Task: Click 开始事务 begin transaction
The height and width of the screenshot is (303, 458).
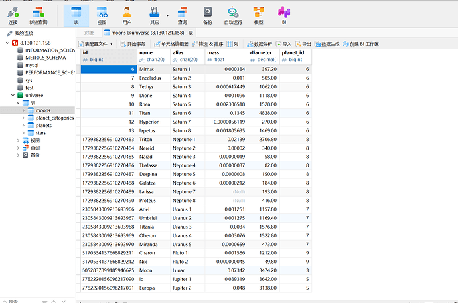Action: click(133, 44)
